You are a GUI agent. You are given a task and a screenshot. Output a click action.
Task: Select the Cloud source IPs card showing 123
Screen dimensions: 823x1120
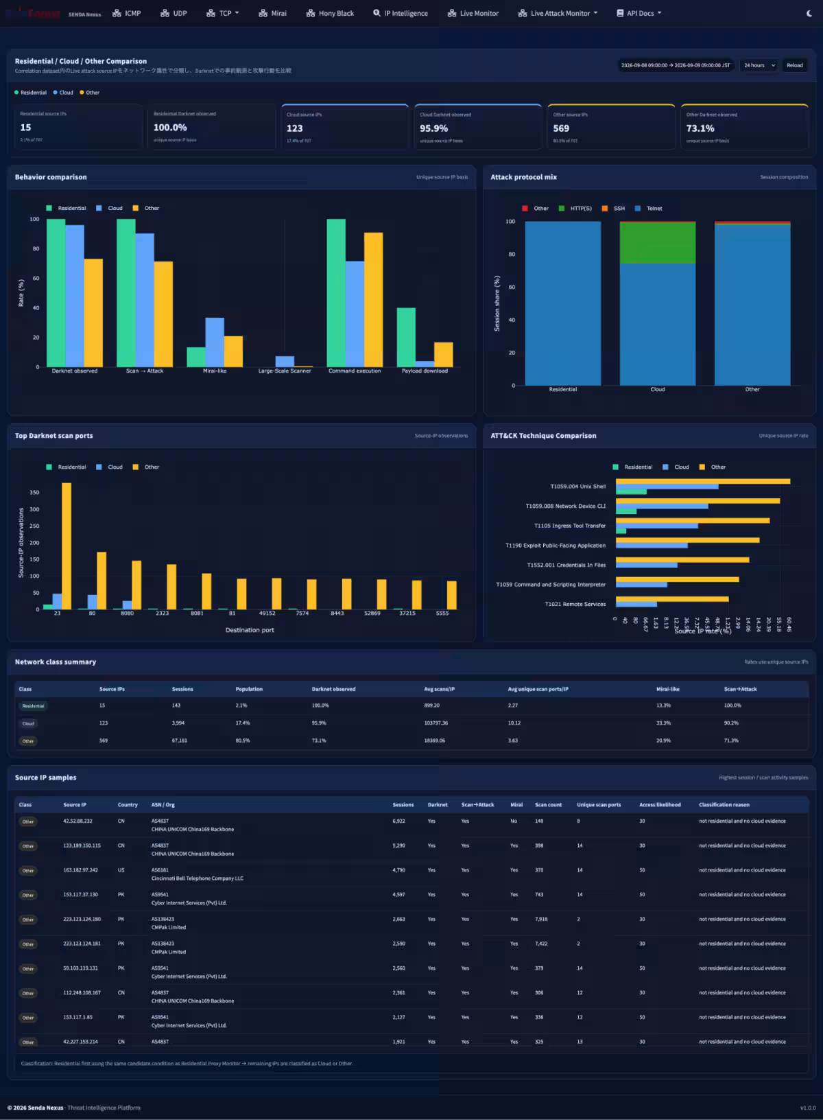[345, 127]
